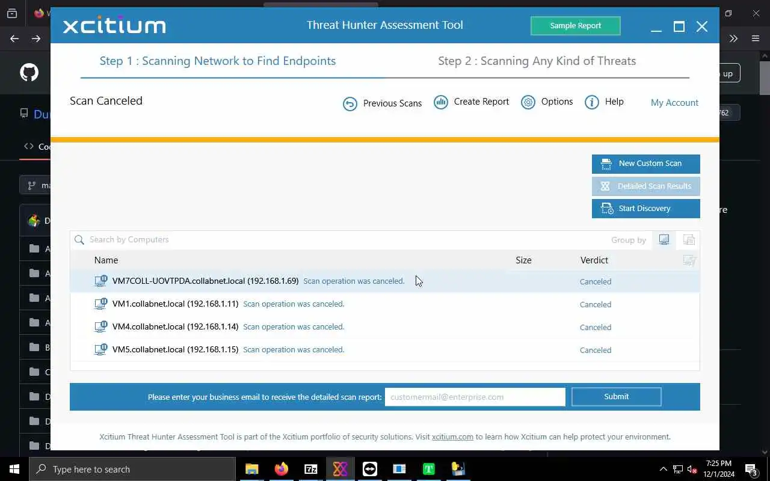The image size is (770, 481).
Task: Focus the business email input field
Action: click(x=475, y=397)
